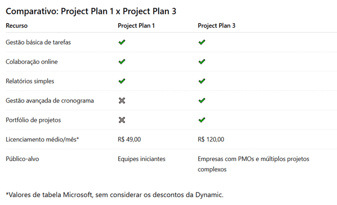Click Plan 3 checkmark for Portfólio de projetos
Screen dimensions: 337x205
[201, 120]
